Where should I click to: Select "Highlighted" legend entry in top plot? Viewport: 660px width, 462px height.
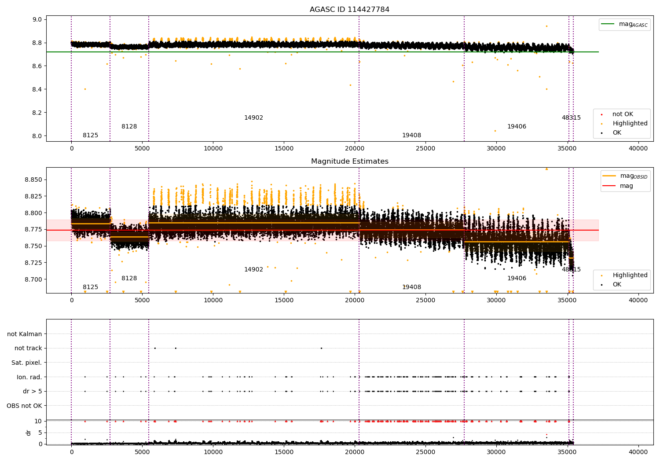[630, 124]
